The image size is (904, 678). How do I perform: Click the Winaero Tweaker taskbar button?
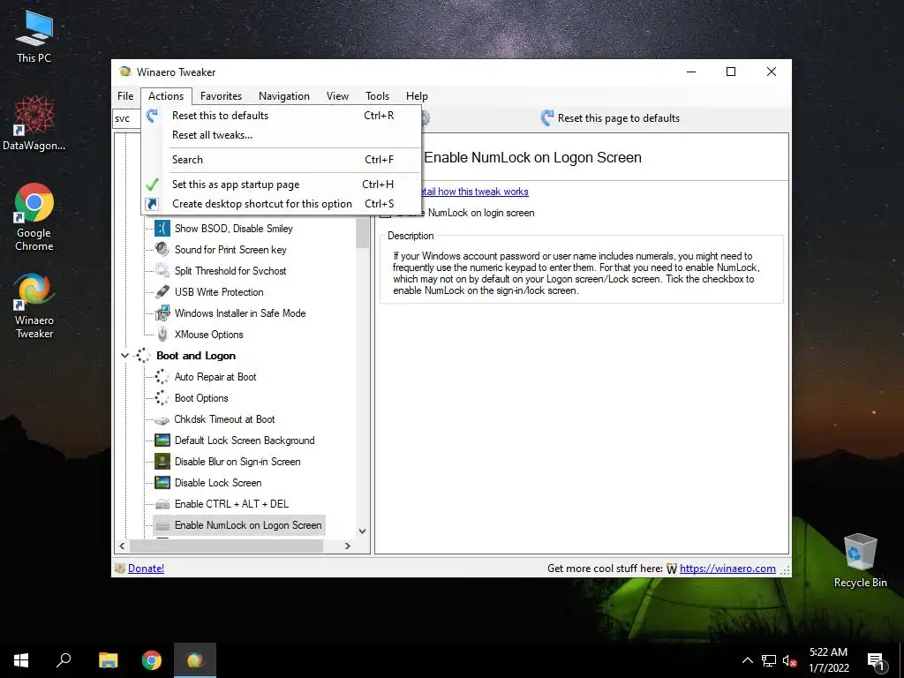[x=195, y=660]
